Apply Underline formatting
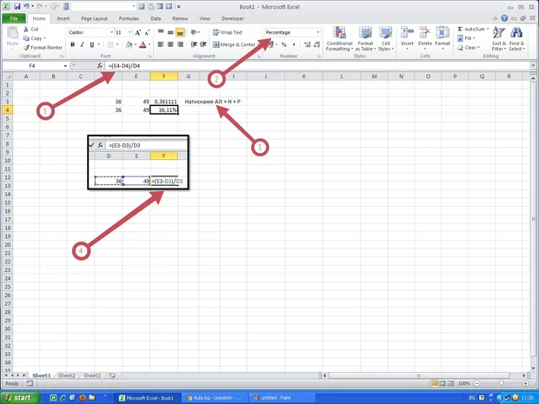The image size is (539, 404). click(x=92, y=44)
